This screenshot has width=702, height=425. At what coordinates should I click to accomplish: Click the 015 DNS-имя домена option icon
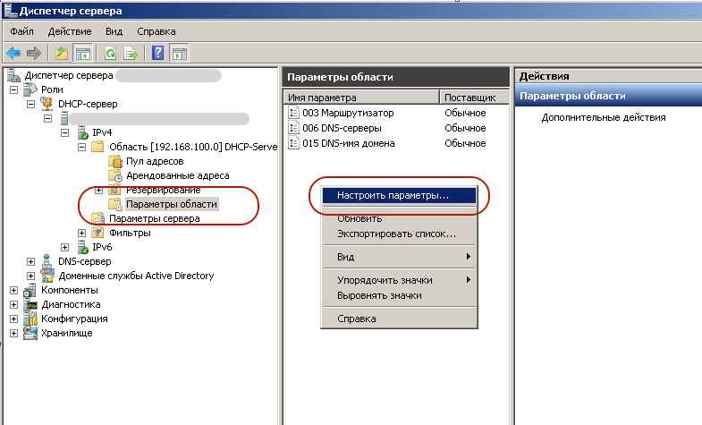293,143
